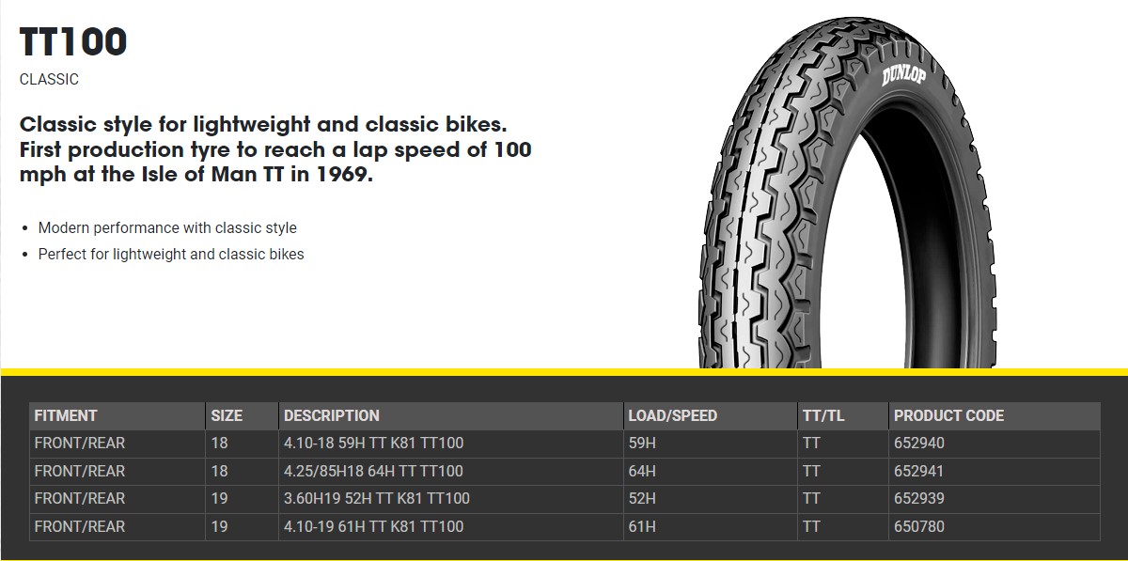Click the 'Perfect for lightweight and classic bikes' bullet
Image resolution: width=1128 pixels, height=561 pixels.
171,255
